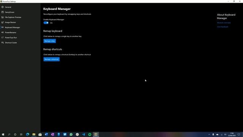Click the FancyZones sidebar icon

(x=3, y=12)
